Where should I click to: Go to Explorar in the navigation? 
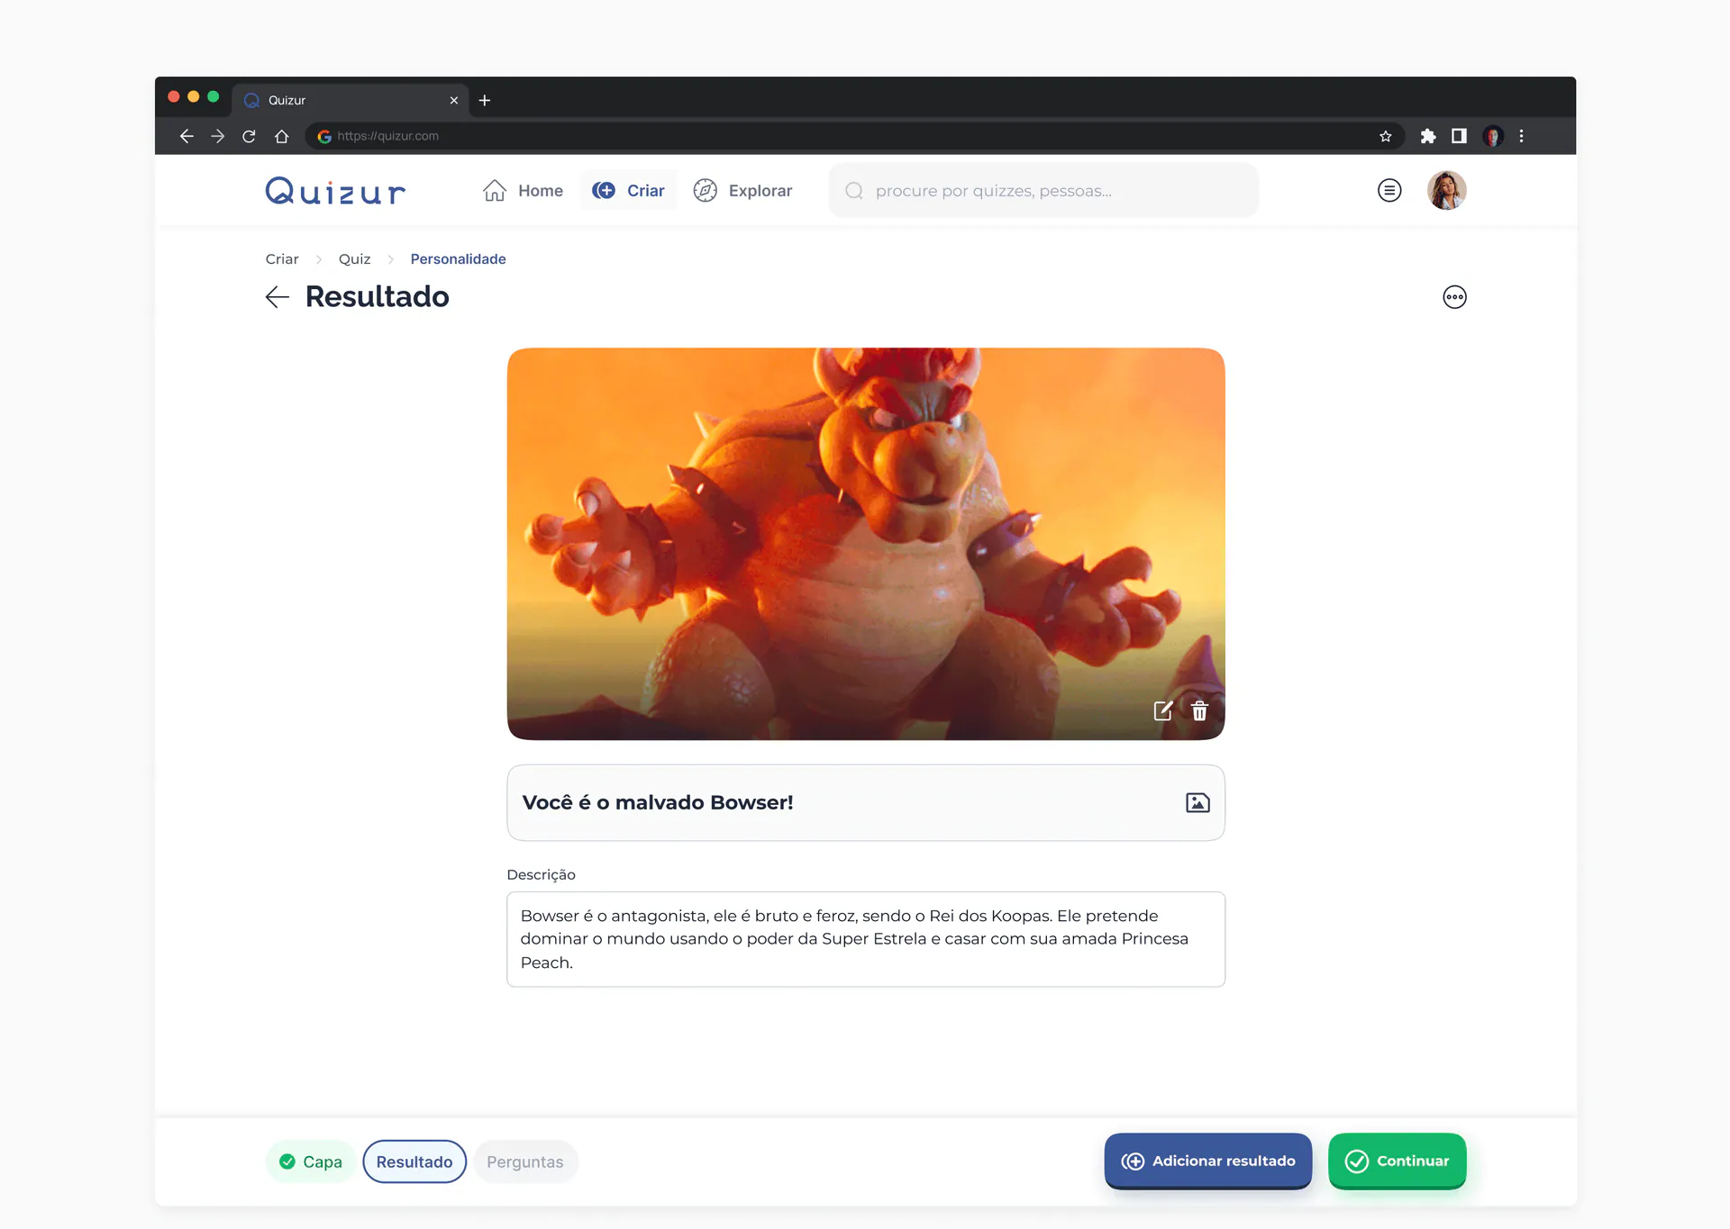click(x=742, y=191)
